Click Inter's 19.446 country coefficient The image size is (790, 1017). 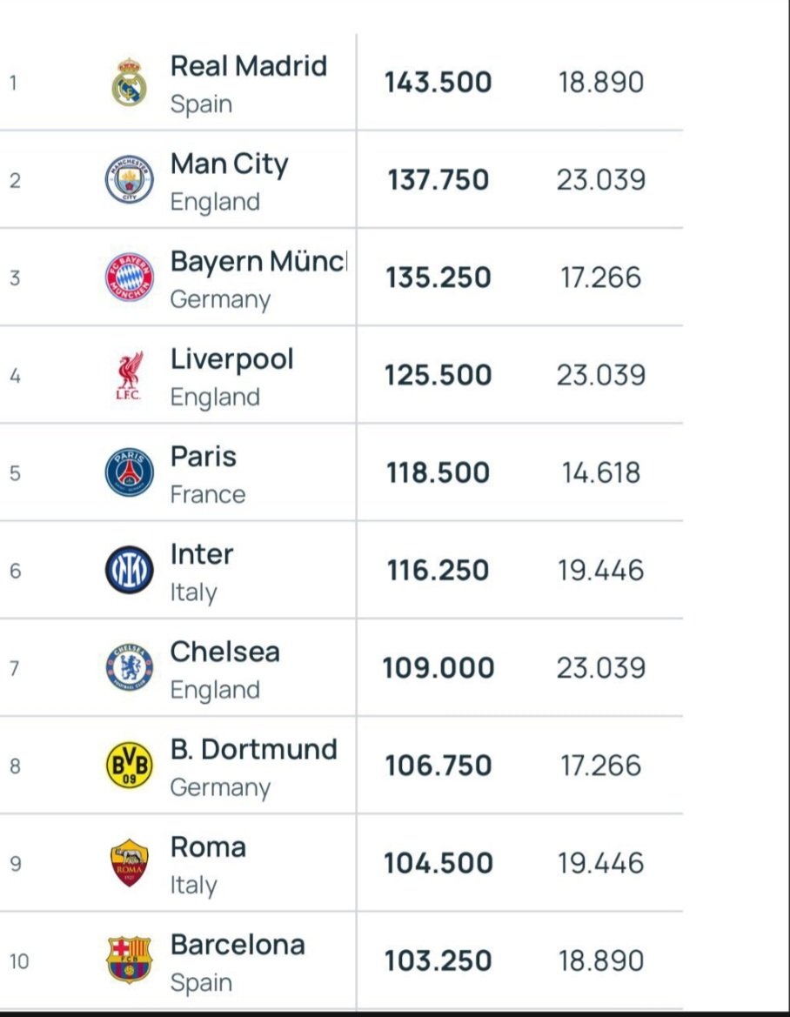coord(600,571)
